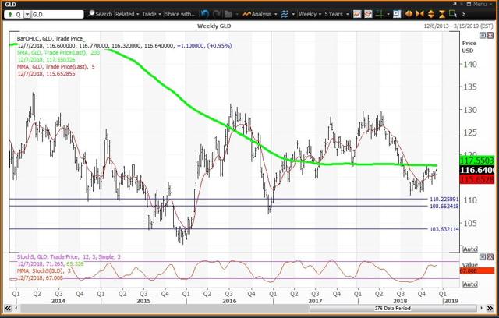Open the Trade menu
This screenshot has height=318, width=499.
151,14
